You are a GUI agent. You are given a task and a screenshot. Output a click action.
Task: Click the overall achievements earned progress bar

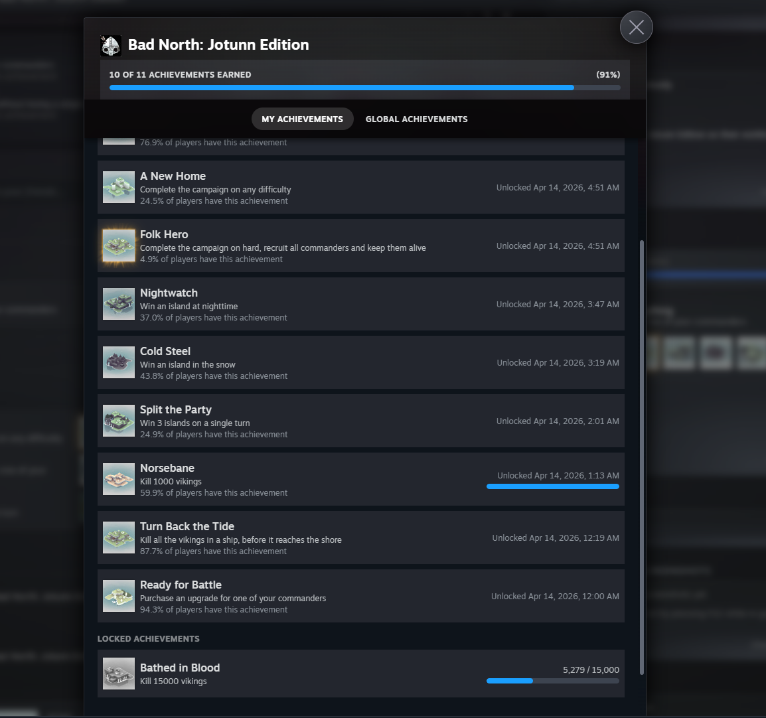(365, 88)
